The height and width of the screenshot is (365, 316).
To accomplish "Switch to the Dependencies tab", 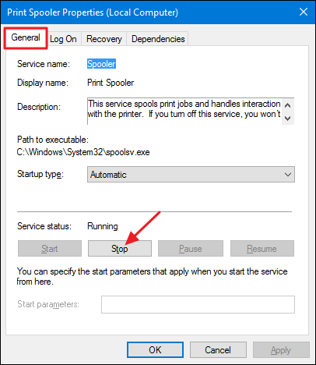I will pyautogui.click(x=158, y=39).
